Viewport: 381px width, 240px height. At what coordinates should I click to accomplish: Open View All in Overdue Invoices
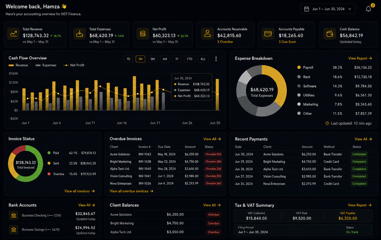click(x=212, y=139)
